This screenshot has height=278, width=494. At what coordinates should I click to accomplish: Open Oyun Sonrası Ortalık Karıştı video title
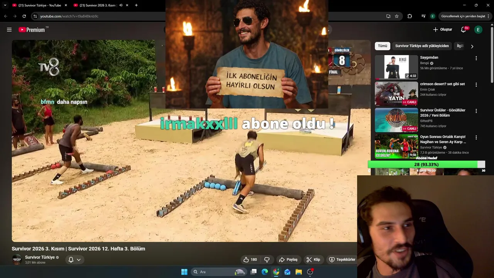(443, 139)
